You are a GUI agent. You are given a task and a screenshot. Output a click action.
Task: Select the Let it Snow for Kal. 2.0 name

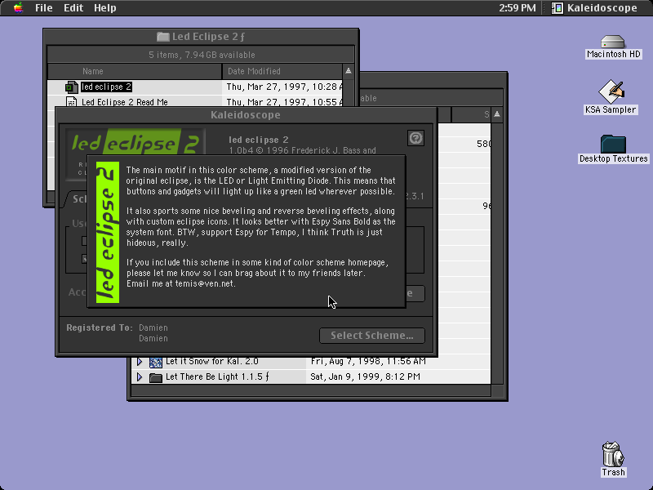click(212, 361)
